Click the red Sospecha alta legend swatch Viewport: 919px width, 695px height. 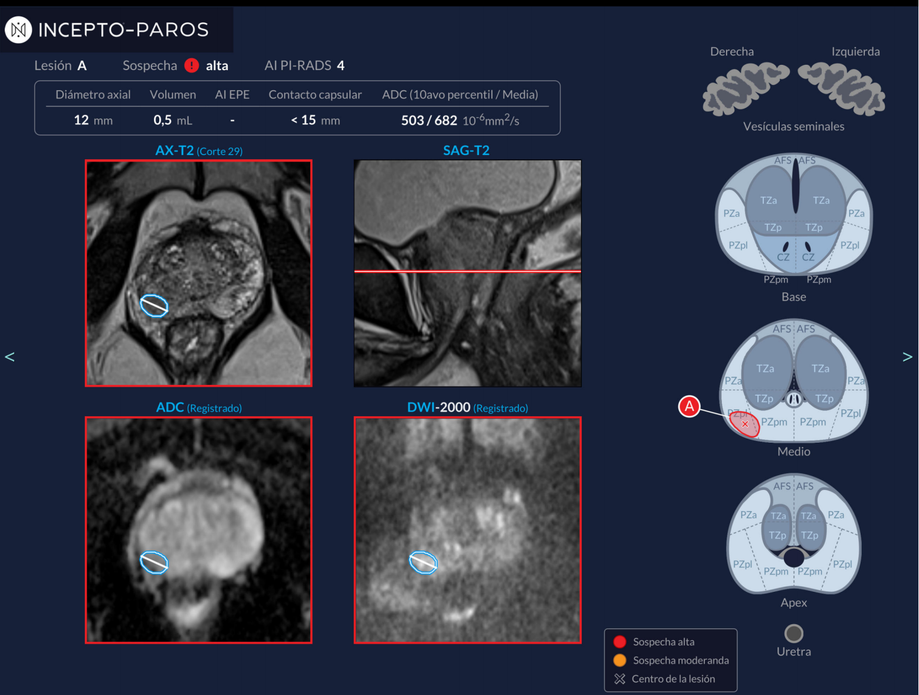pos(619,642)
